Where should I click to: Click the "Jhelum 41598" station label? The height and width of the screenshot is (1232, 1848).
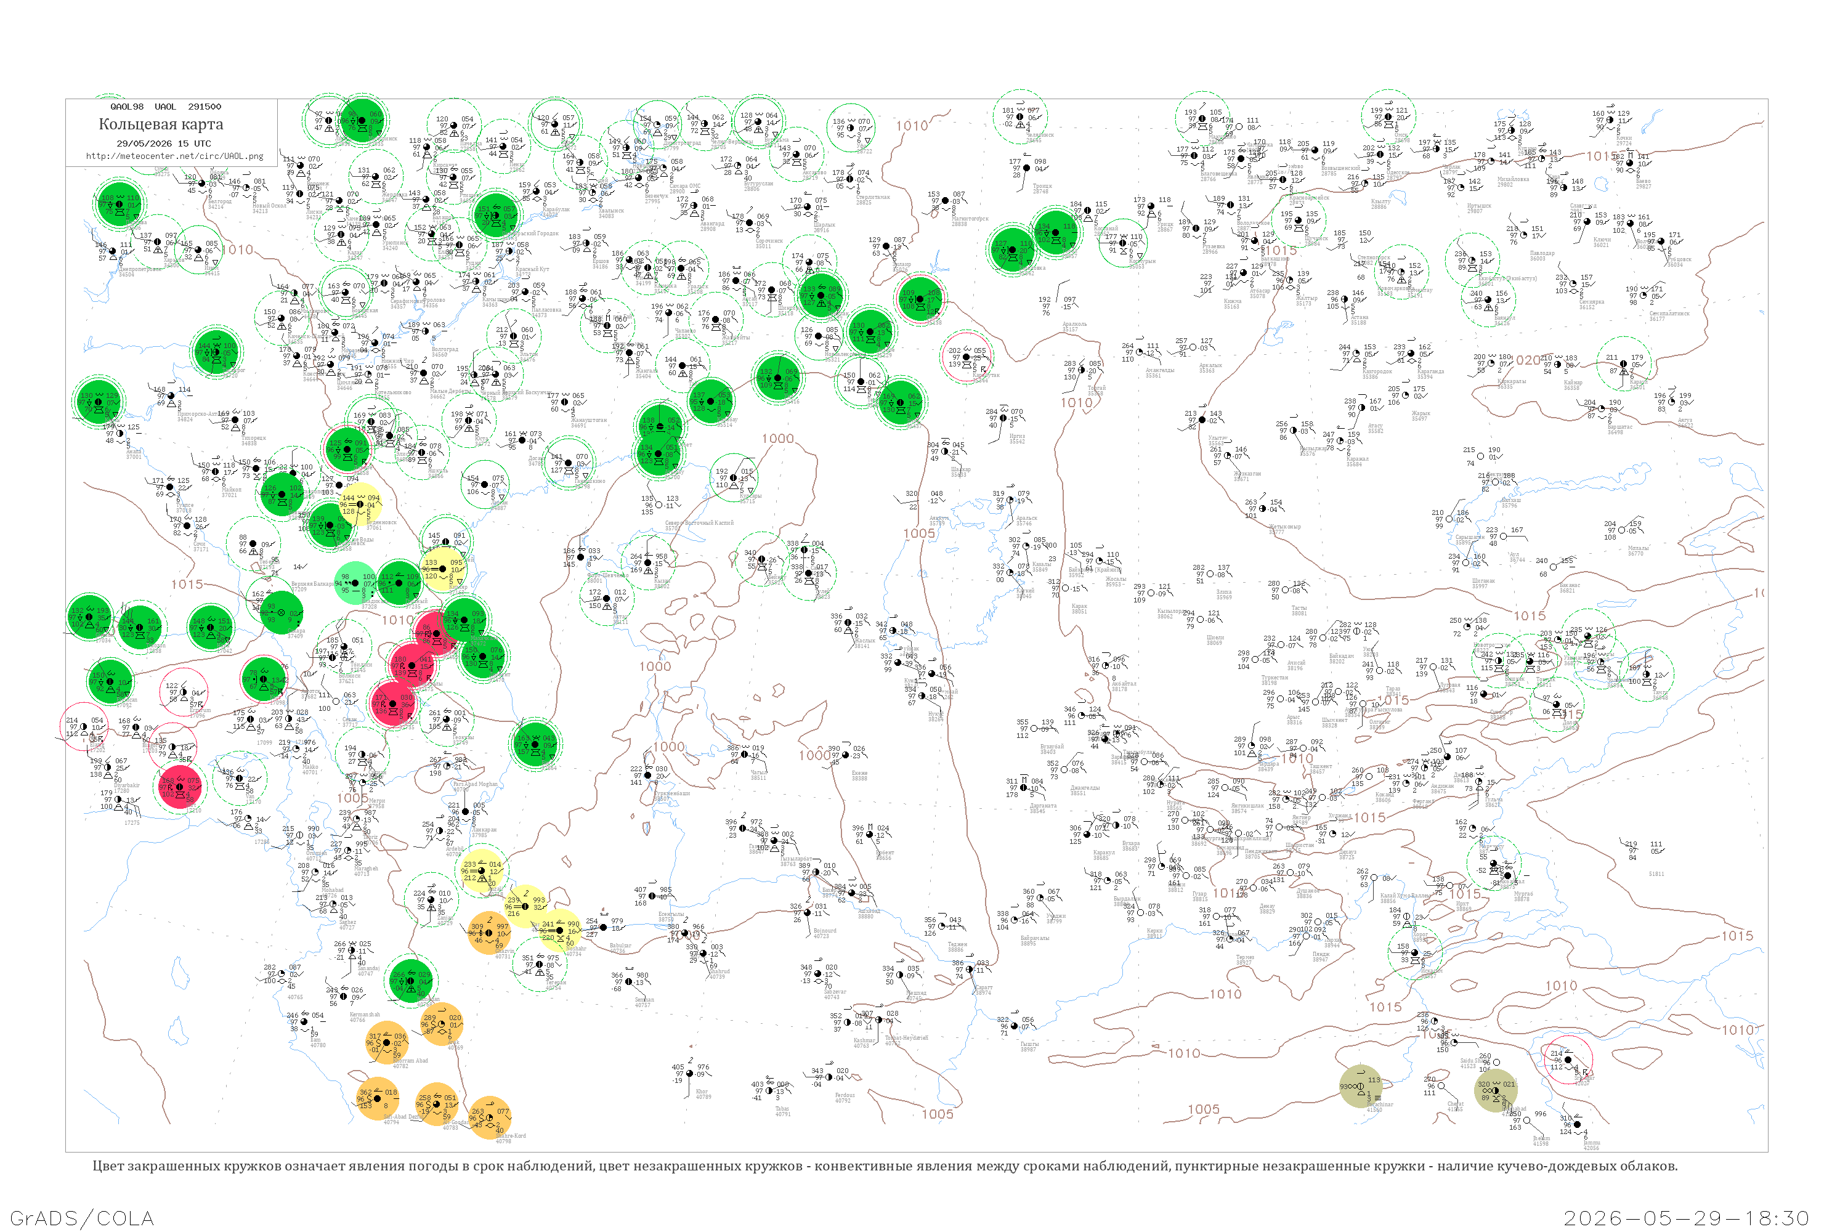coord(1541,1141)
